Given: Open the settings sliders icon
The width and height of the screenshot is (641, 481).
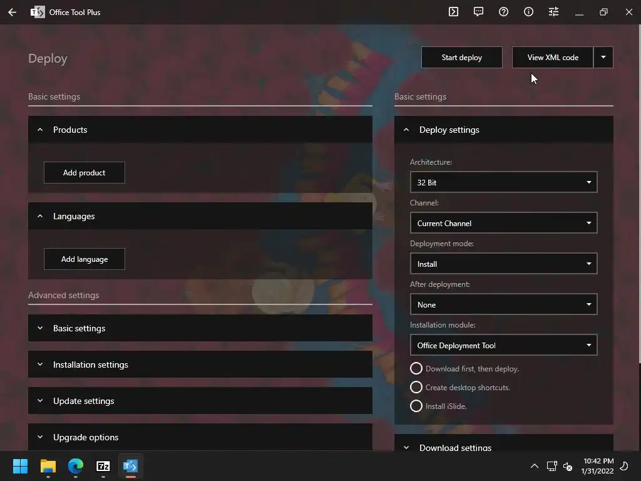Looking at the screenshot, I should [x=553, y=12].
